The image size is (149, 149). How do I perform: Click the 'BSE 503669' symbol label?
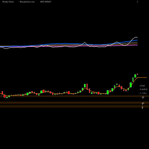(46, 2)
